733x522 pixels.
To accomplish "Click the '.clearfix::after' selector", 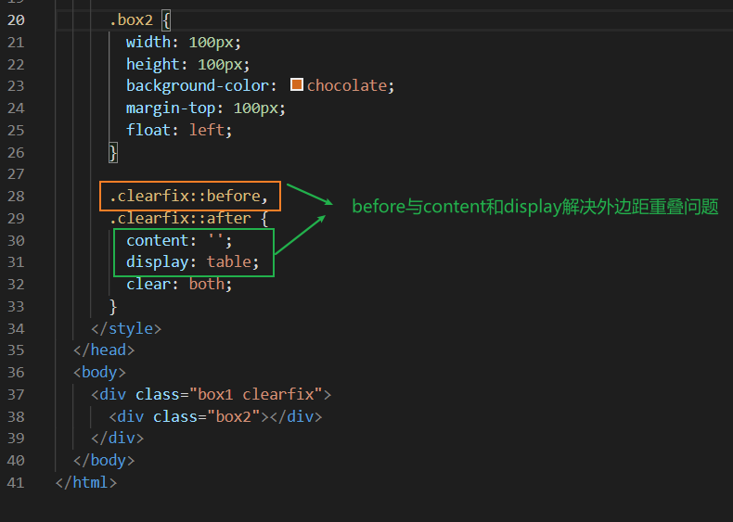I will click(180, 218).
